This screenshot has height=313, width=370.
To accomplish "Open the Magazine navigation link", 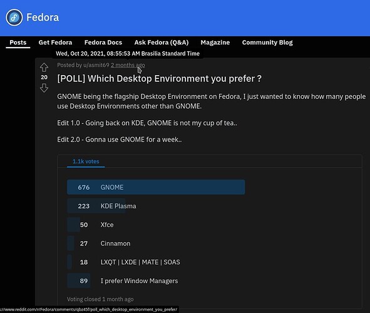I will click(x=215, y=43).
